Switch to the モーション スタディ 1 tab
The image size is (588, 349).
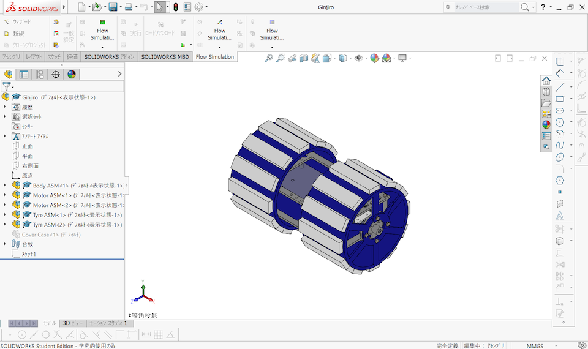tap(108, 323)
